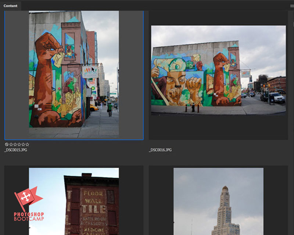Mark _DSC0015.JPG as rejected
This screenshot has height=235, width=294.
point(7,144)
